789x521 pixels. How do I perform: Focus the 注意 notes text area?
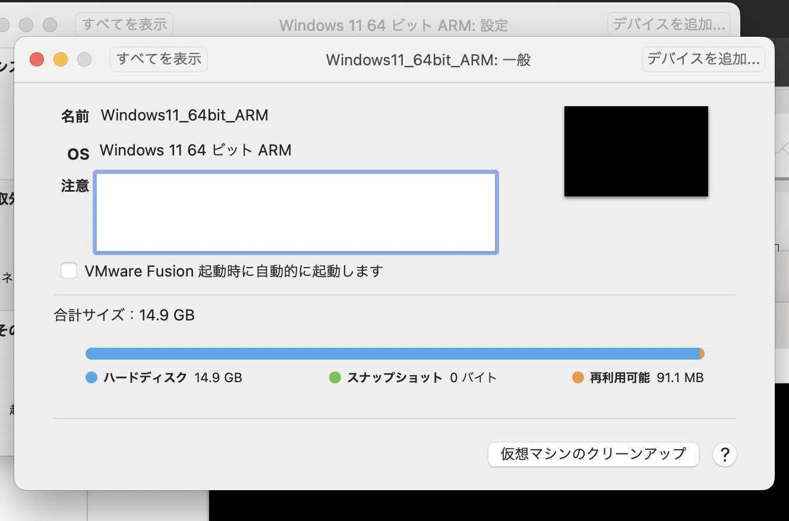tap(296, 212)
